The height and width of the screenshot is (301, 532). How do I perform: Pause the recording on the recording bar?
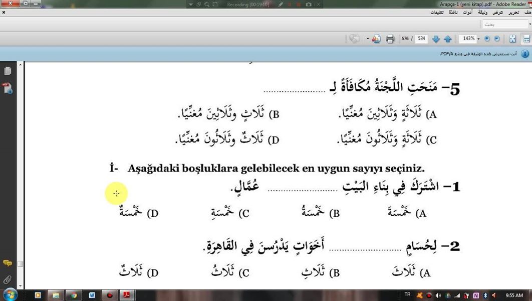point(290,5)
